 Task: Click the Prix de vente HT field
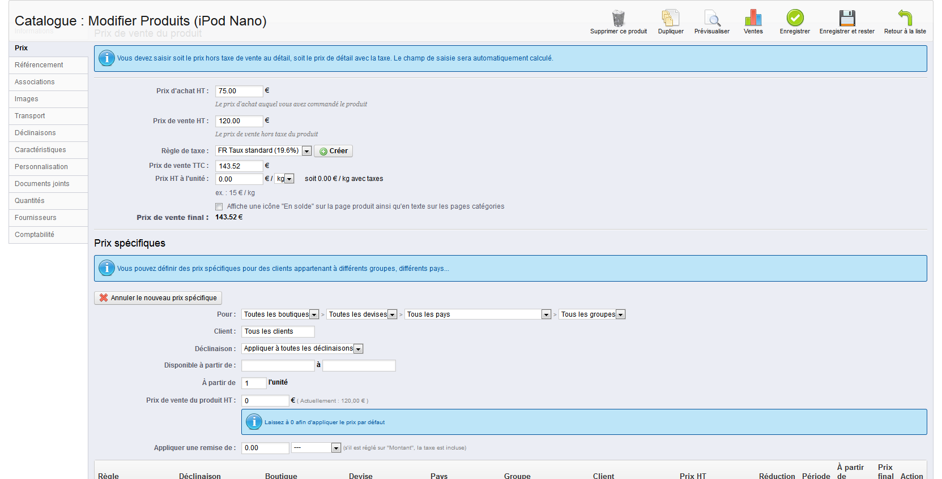(x=239, y=121)
